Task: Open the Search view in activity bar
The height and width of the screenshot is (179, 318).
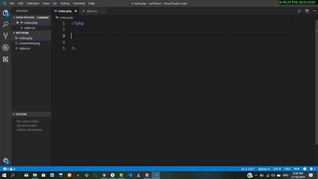Action: pos(5,24)
